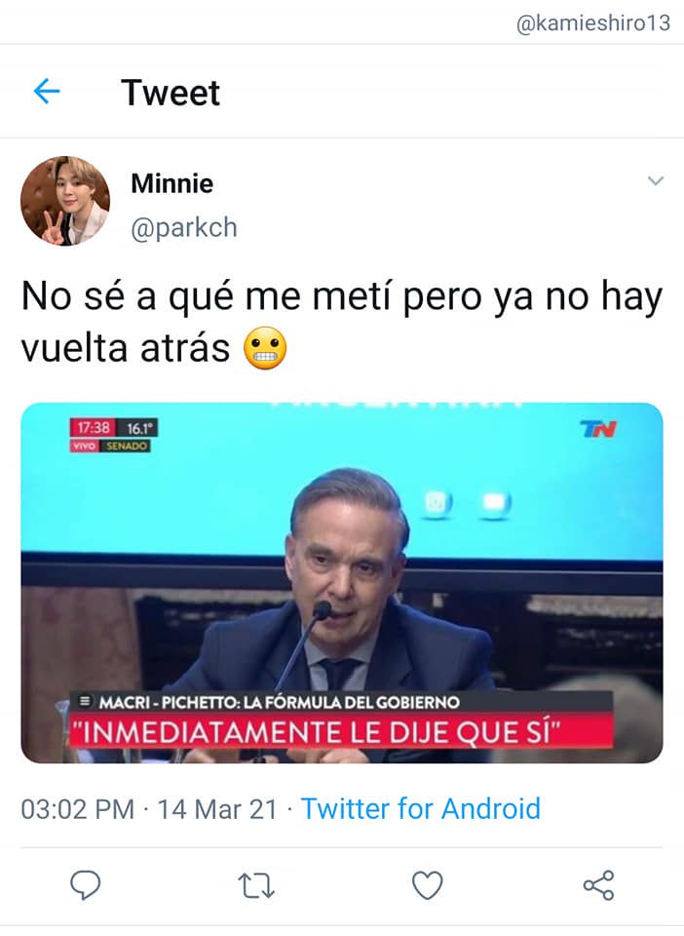Viewport: 684px width, 936px height.
Task: Click the red headline banner in image
Action: click(x=340, y=731)
